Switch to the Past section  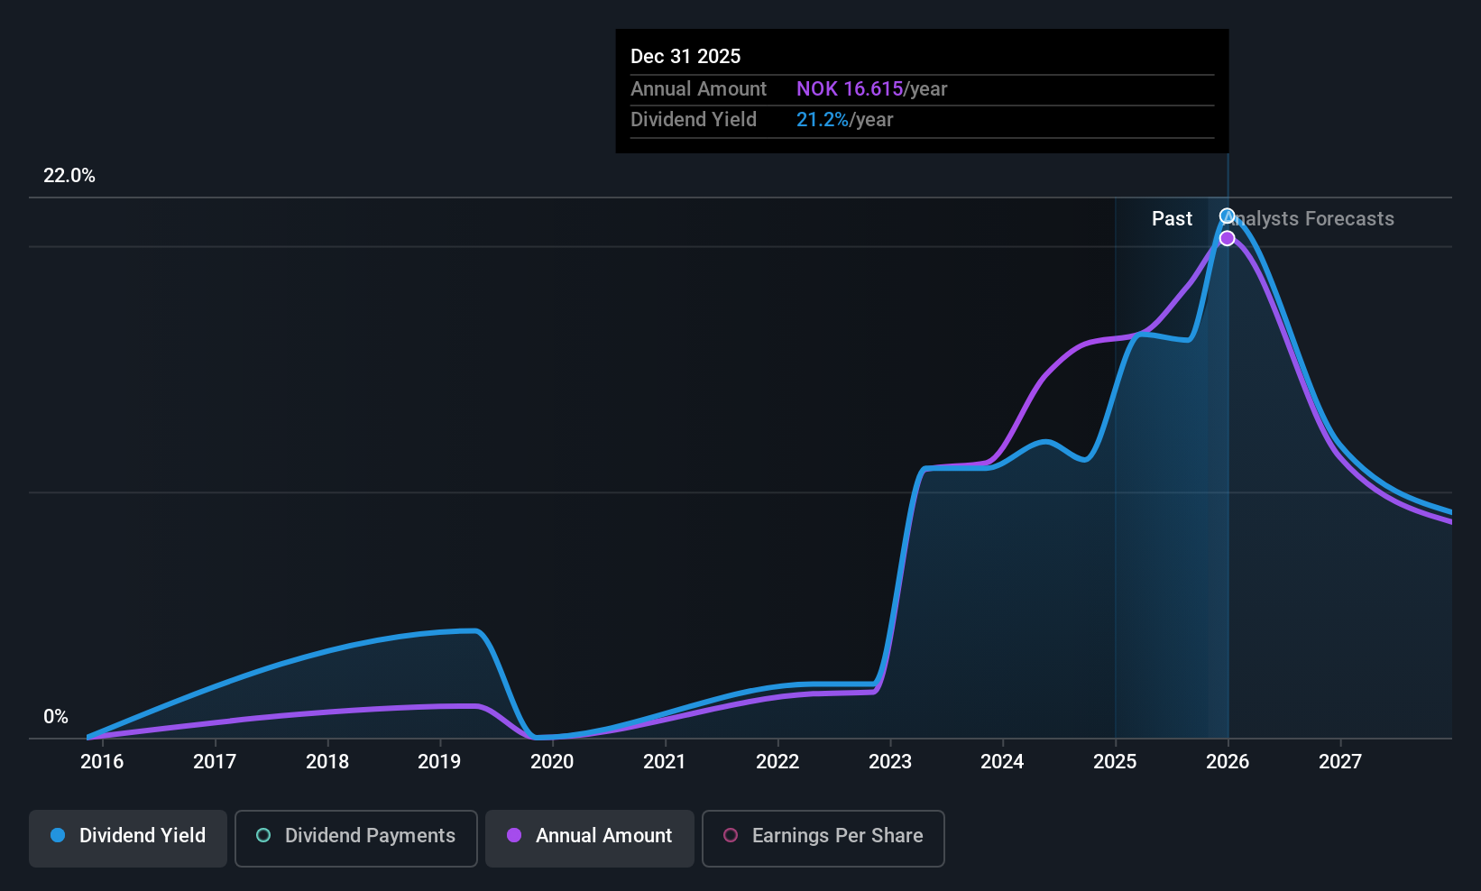coord(1171,218)
